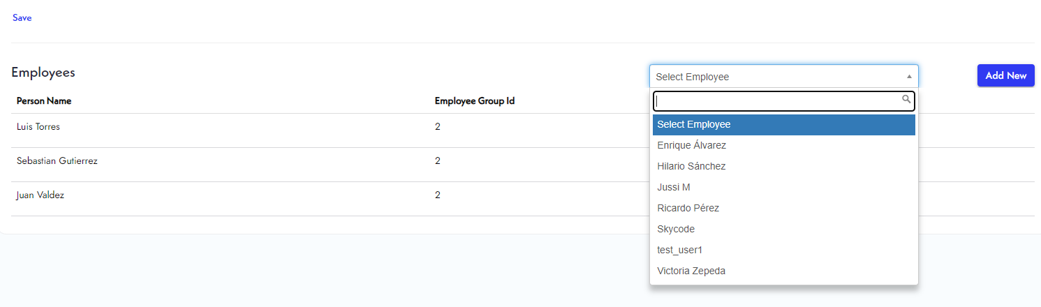Click the Save link

coord(22,18)
